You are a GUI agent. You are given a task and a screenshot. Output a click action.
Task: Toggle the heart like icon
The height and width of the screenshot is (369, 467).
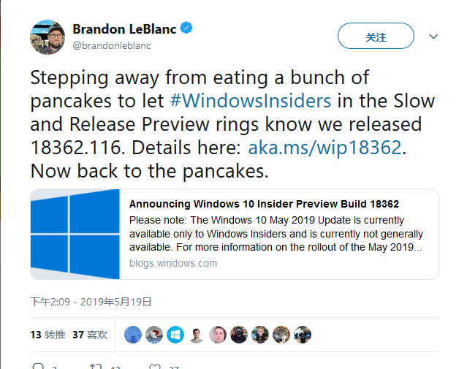155,366
